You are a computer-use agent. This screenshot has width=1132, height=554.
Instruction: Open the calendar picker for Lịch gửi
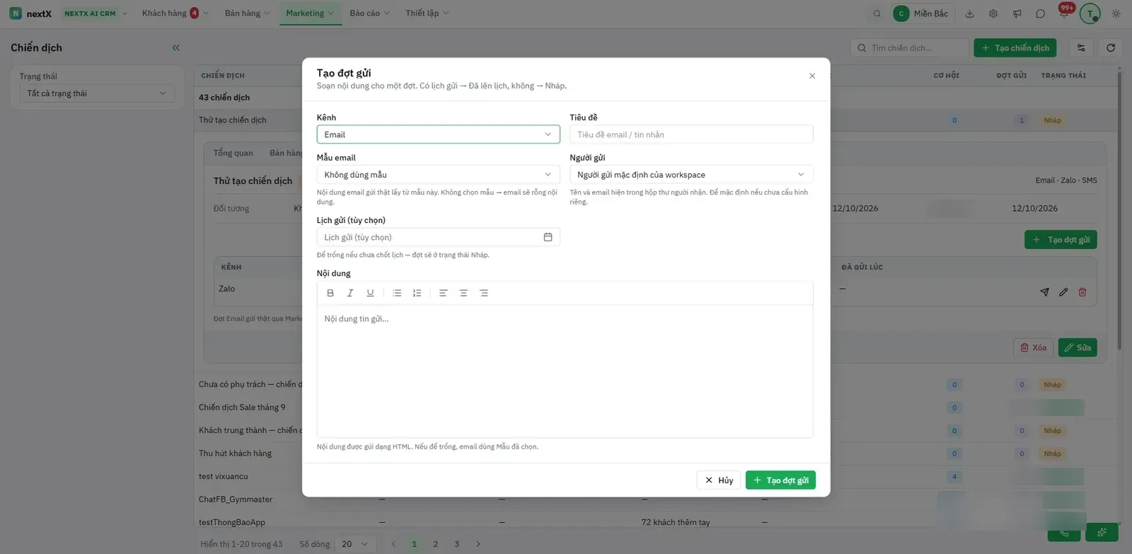click(548, 237)
